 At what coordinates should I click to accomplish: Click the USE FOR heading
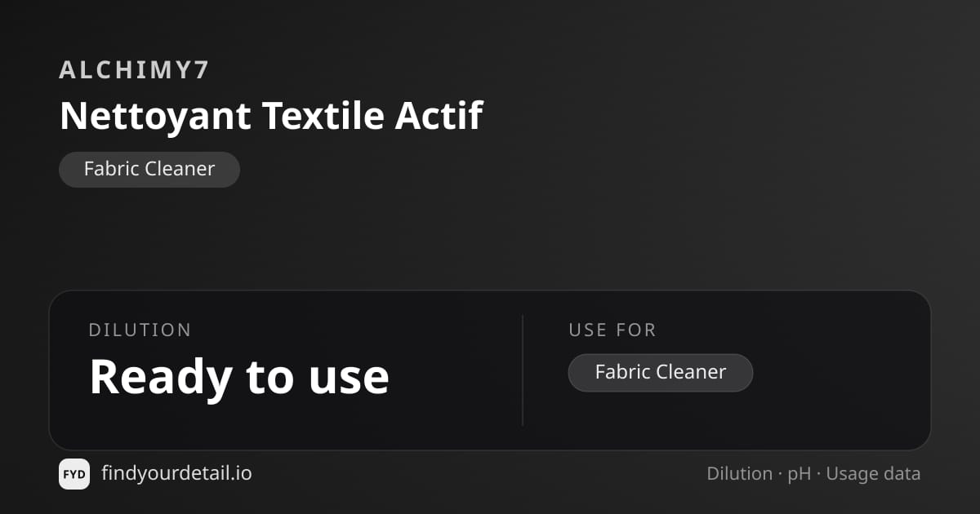click(x=612, y=330)
